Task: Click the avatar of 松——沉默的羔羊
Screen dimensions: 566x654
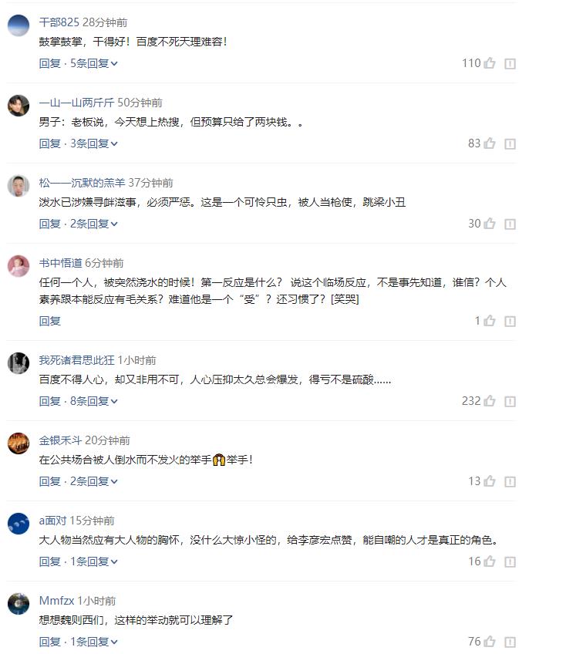Action: (16, 184)
